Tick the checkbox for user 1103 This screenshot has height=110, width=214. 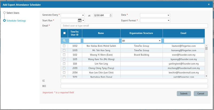tap(64, 59)
